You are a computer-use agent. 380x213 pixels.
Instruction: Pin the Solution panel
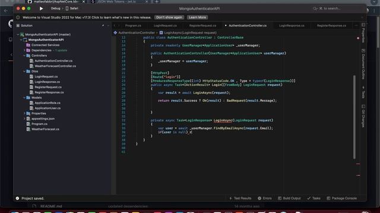(103, 25)
